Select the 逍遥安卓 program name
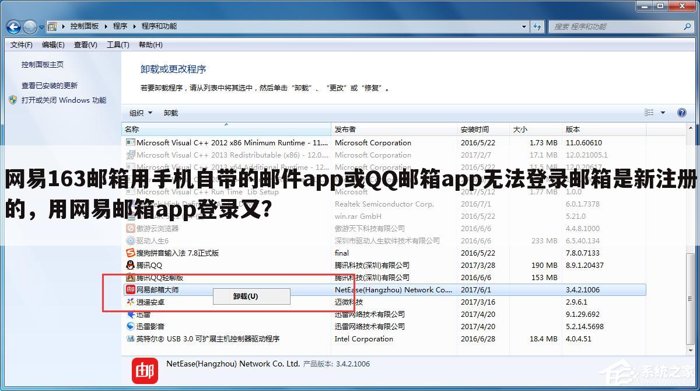The width and height of the screenshot is (700, 391). click(x=150, y=302)
